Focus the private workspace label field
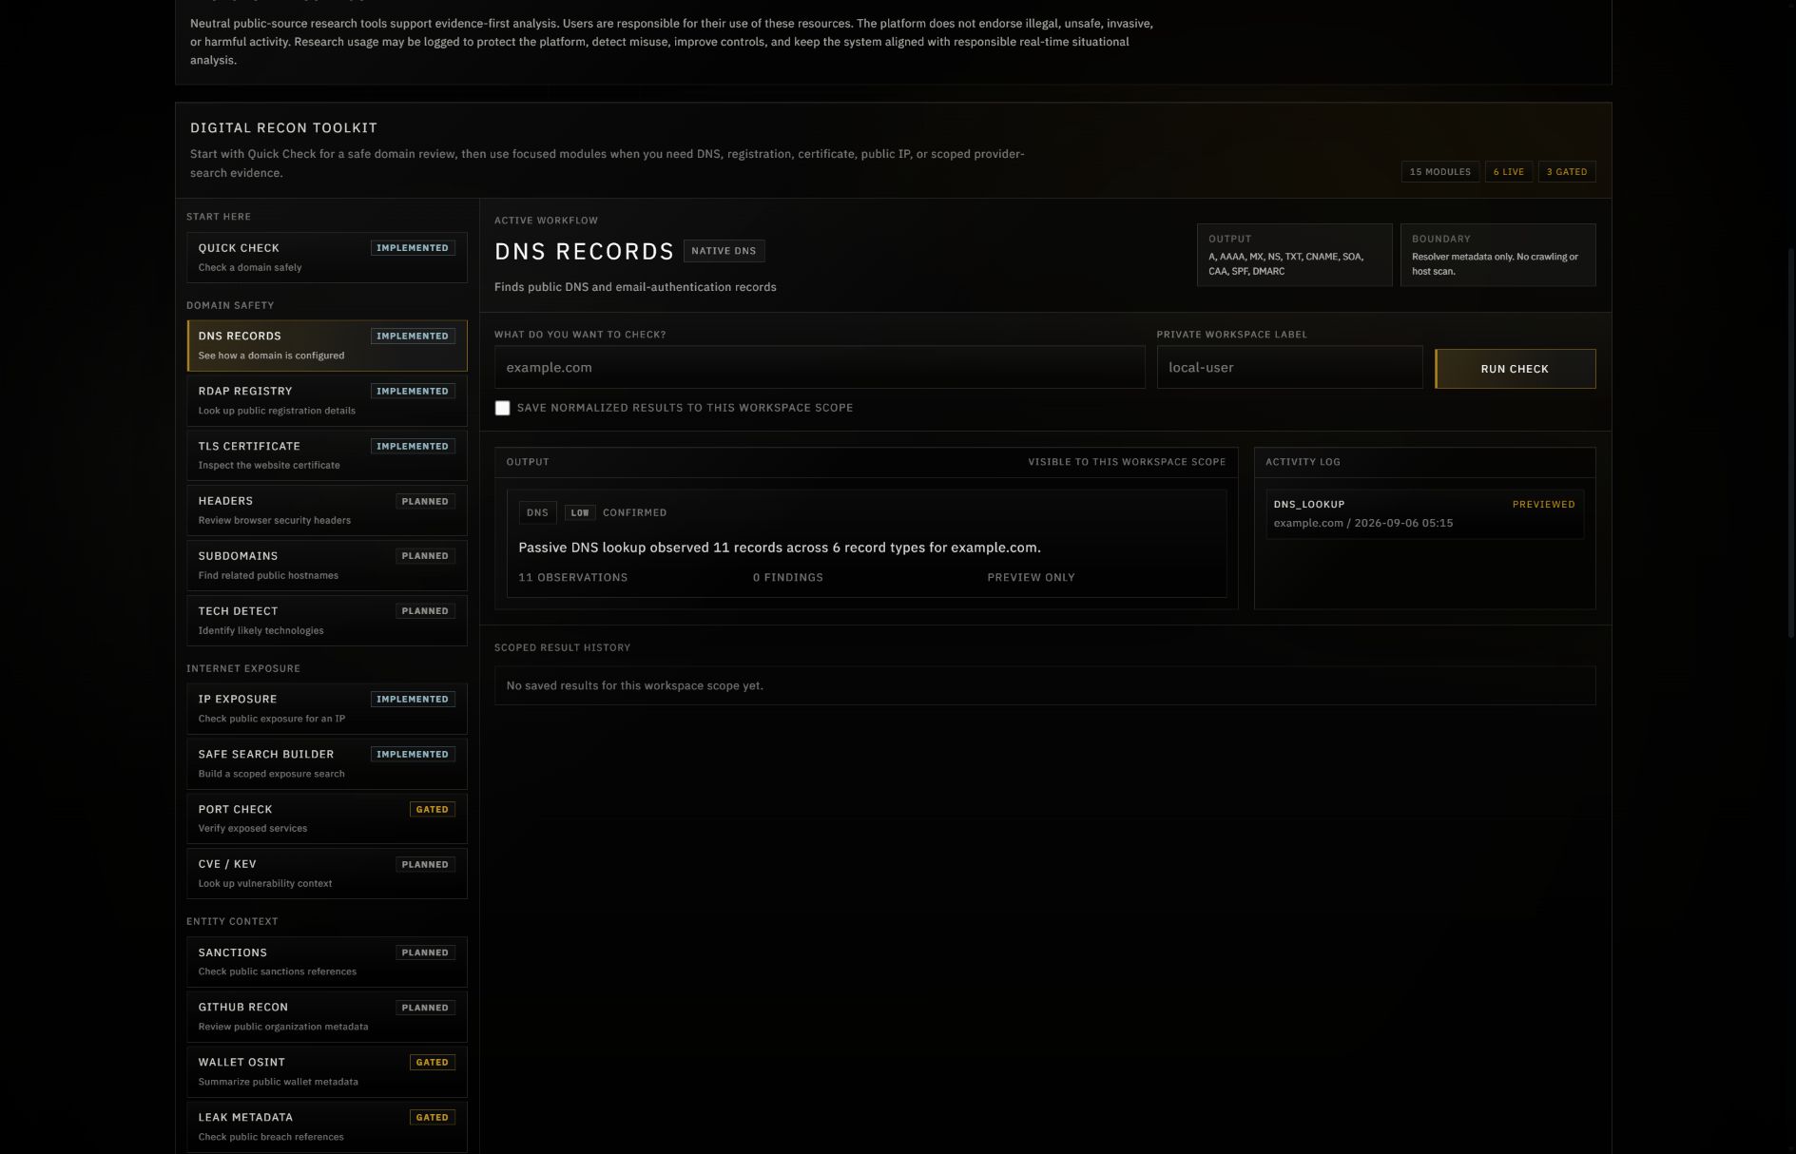 click(x=1289, y=367)
